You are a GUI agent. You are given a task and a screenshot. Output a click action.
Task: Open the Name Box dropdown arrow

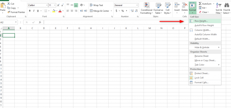click(16, 22)
